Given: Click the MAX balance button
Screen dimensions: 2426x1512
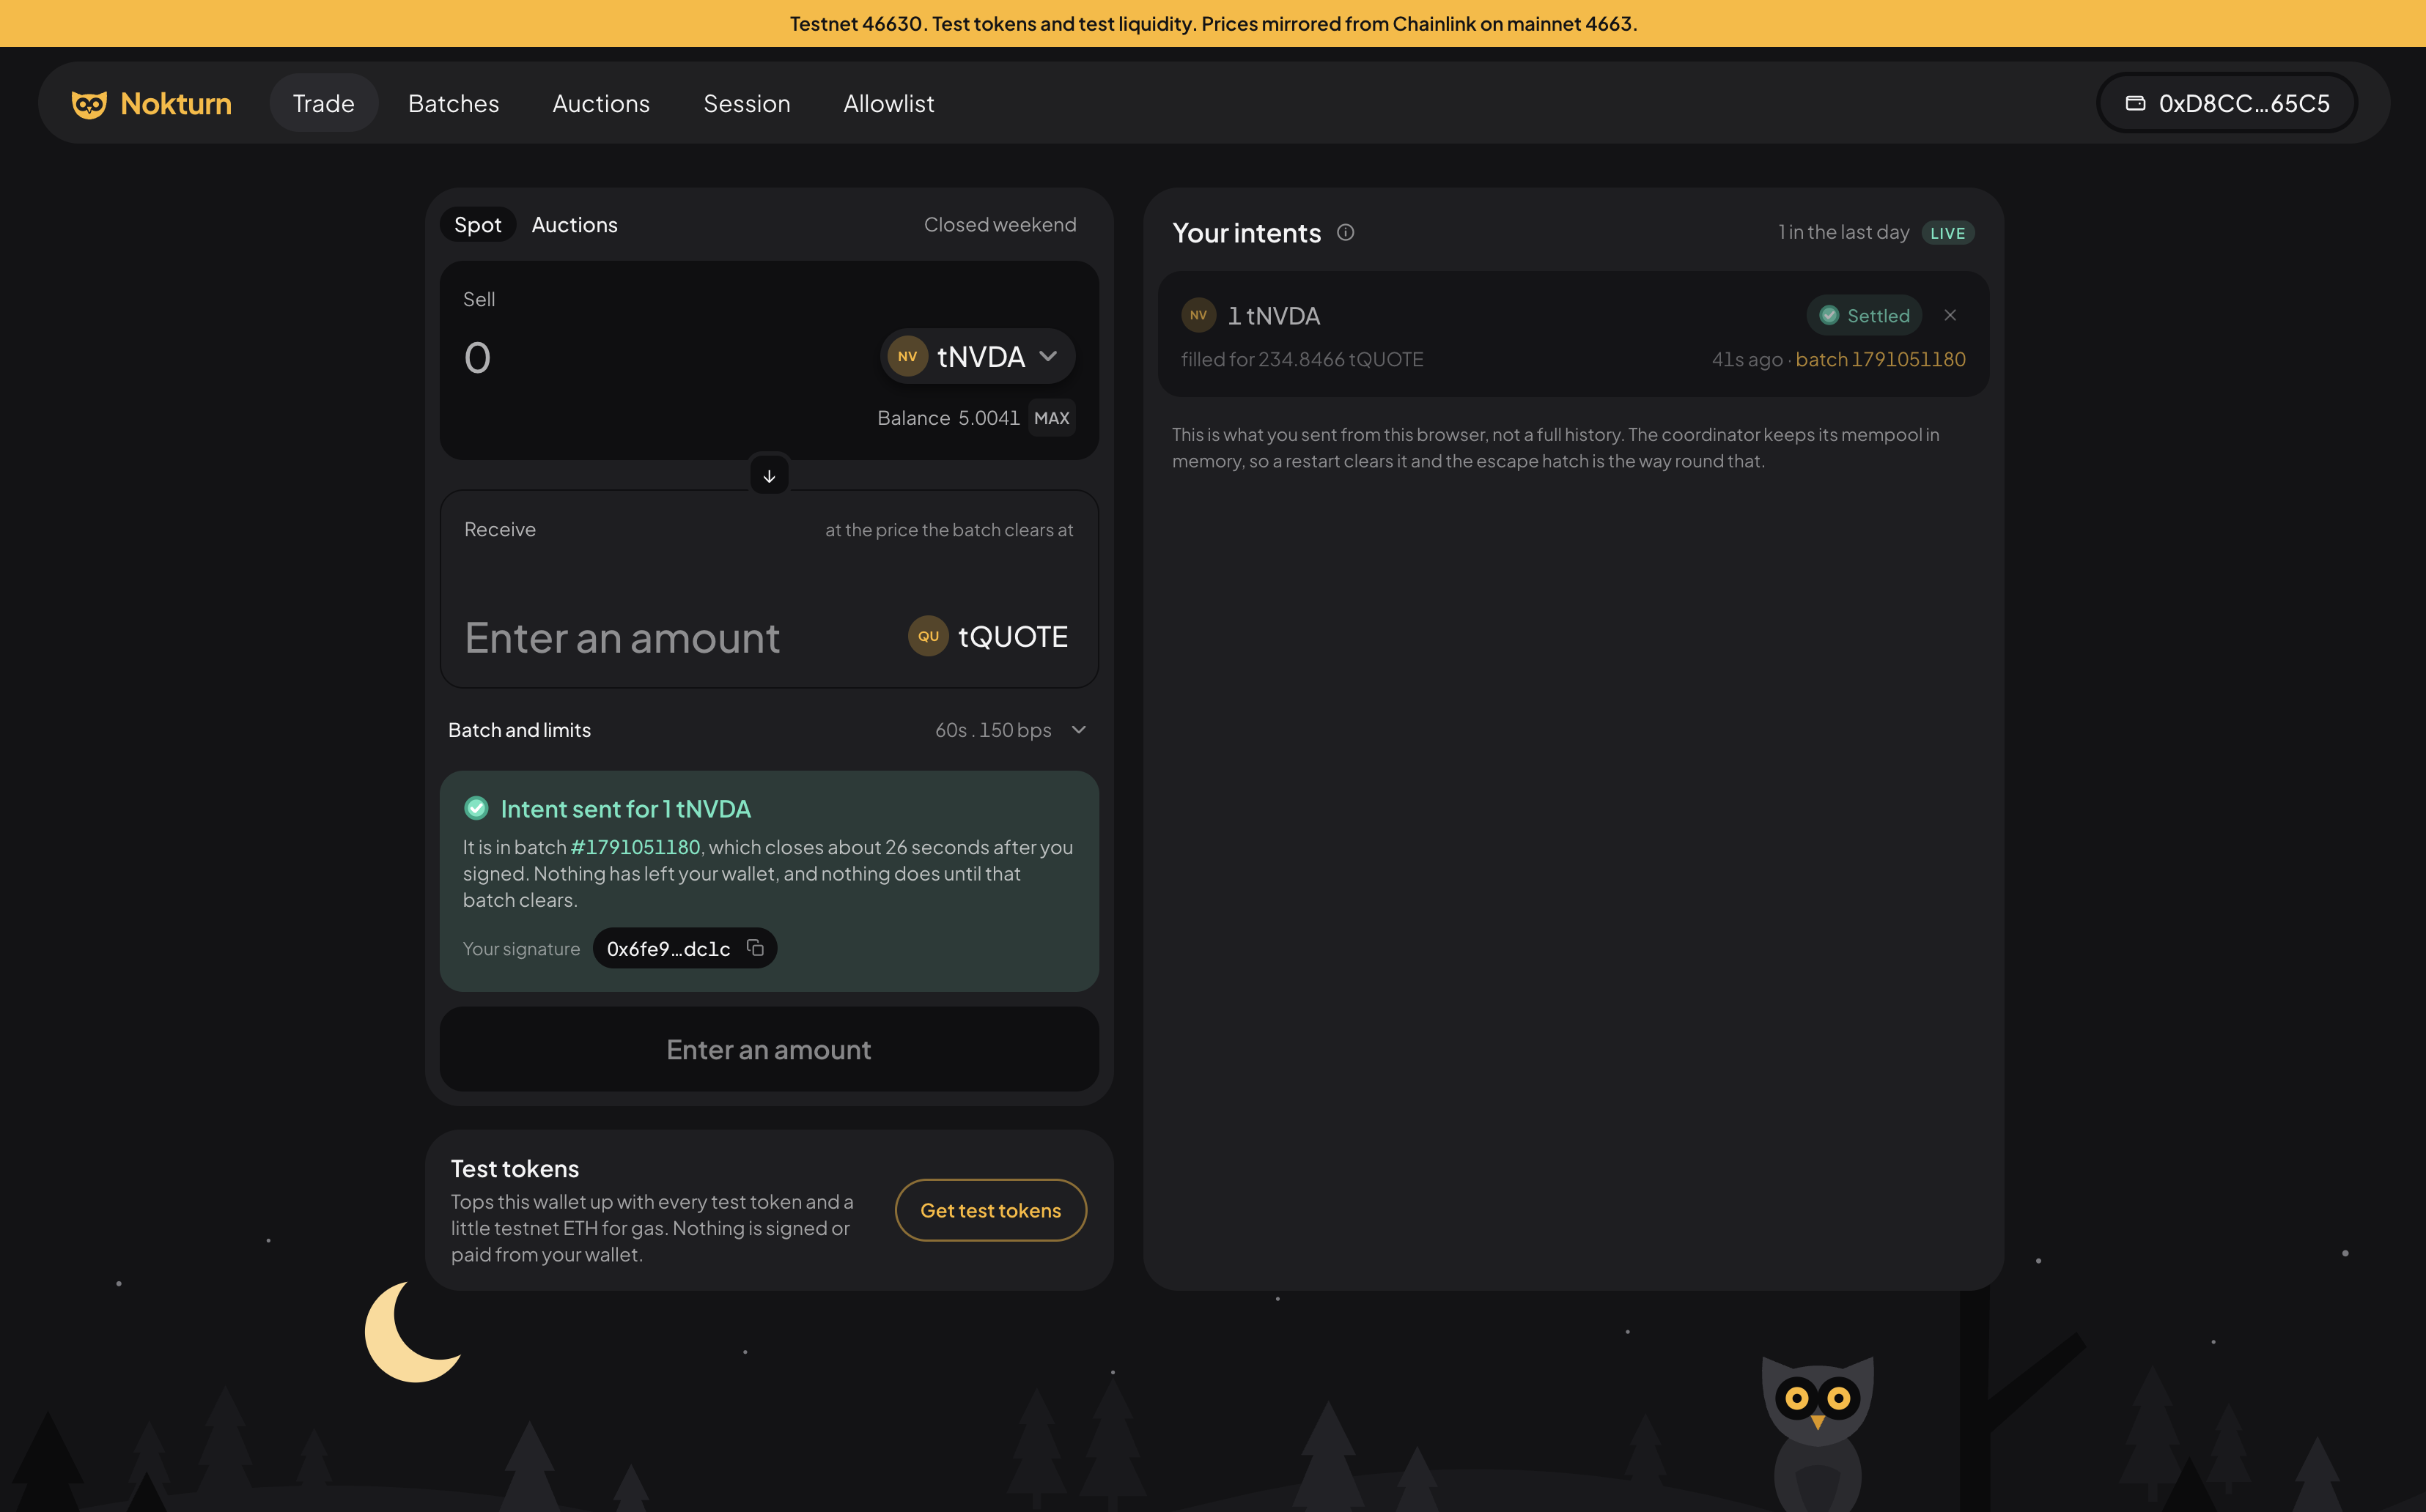Looking at the screenshot, I should [x=1052, y=418].
